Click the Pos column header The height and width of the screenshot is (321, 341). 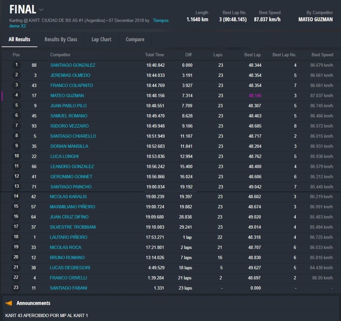tap(16, 55)
